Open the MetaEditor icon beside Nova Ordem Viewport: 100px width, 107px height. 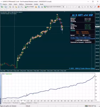pyautogui.click(x=36, y=7)
